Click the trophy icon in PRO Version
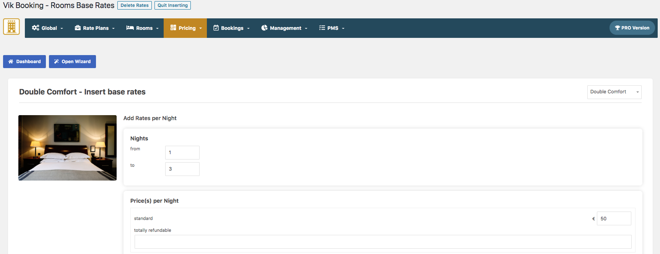This screenshot has height=254, width=660. 617,28
